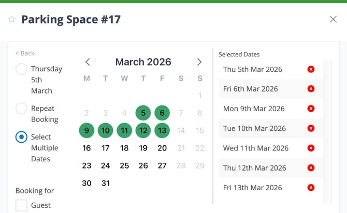Remove Thu 12th Mar 2026 red X
Viewport: 347px width, 213px height.
(311, 168)
